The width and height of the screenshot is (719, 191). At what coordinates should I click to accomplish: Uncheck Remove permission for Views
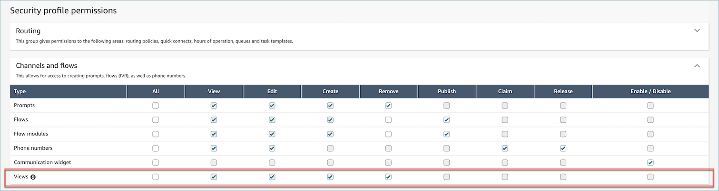[388, 177]
